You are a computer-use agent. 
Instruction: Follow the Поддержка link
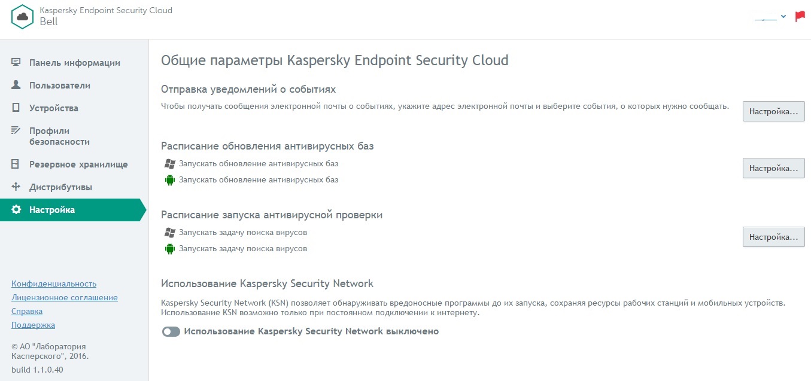(33, 325)
